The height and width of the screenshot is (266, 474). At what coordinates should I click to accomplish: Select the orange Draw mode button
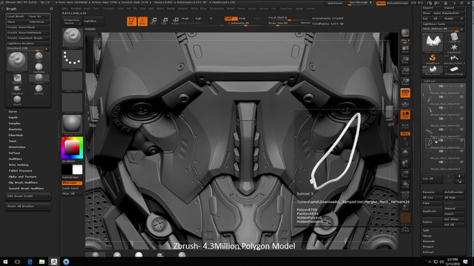(142, 21)
